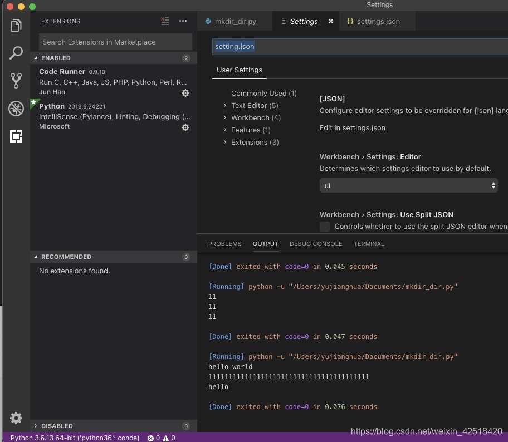
Task: Select the Extensions icon in the activity bar
Action: [x=16, y=136]
